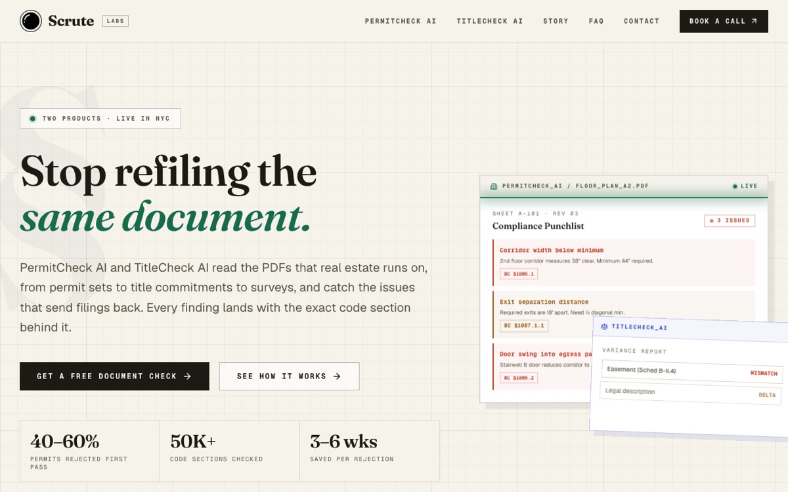Viewport: 788px width, 492px height.
Task: Click the Compliance Punchlist heading
Action: 538,226
